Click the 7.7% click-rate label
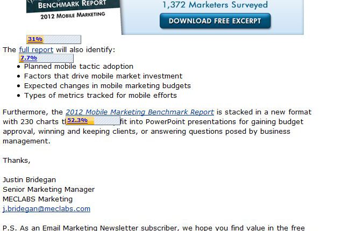The height and width of the screenshot is (231, 342). pos(28,58)
